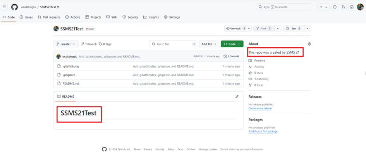Open the Settings tab
This screenshot has height=156, width=366.
172,17
